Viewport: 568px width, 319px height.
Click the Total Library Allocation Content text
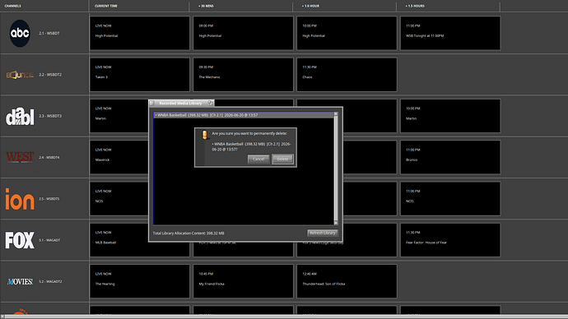[189, 233]
